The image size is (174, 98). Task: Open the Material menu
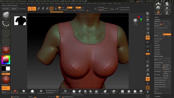point(57,3)
